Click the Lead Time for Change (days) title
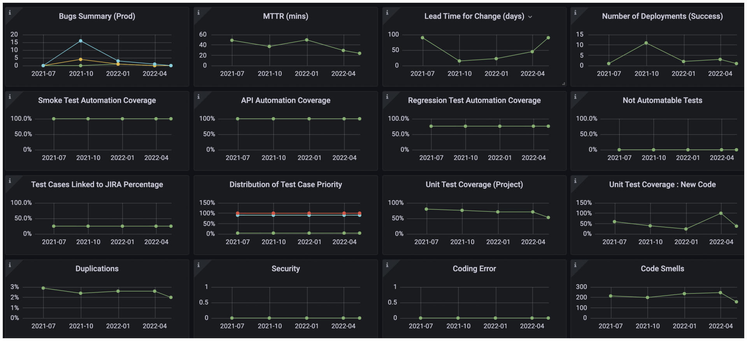Image resolution: width=747 pixels, height=341 pixels. [x=474, y=16]
